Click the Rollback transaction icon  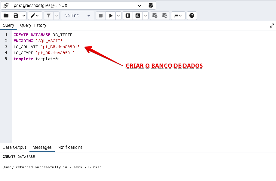tap(164, 16)
